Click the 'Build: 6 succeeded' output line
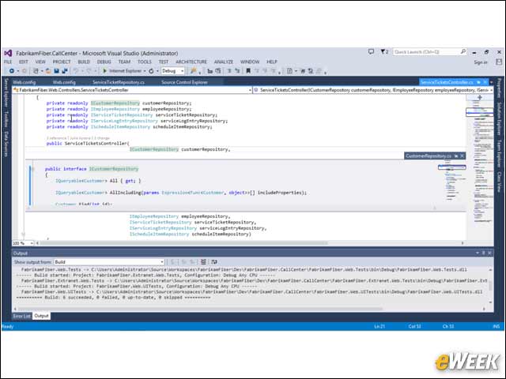This screenshot has width=506, height=379. tap(113, 297)
